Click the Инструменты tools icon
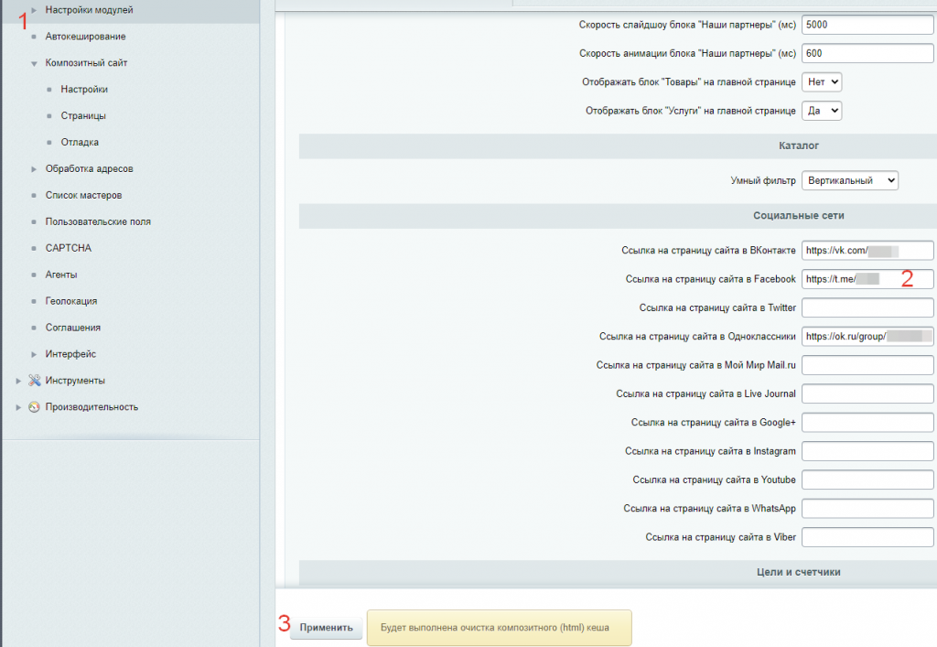This screenshot has height=647, width=937. [35, 380]
